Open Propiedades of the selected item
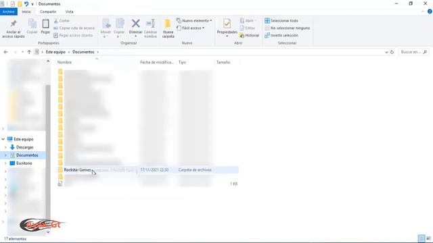 (x=227, y=28)
